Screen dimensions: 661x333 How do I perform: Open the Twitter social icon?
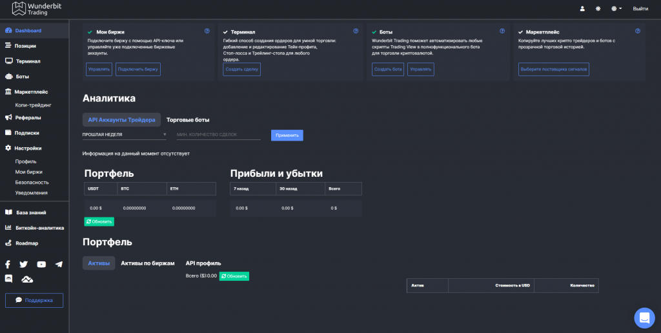coord(24,264)
